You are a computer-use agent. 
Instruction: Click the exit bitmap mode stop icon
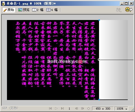click(x=88, y=109)
